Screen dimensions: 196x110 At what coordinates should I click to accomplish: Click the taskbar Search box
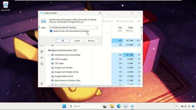pyautogui.click(x=85, y=106)
